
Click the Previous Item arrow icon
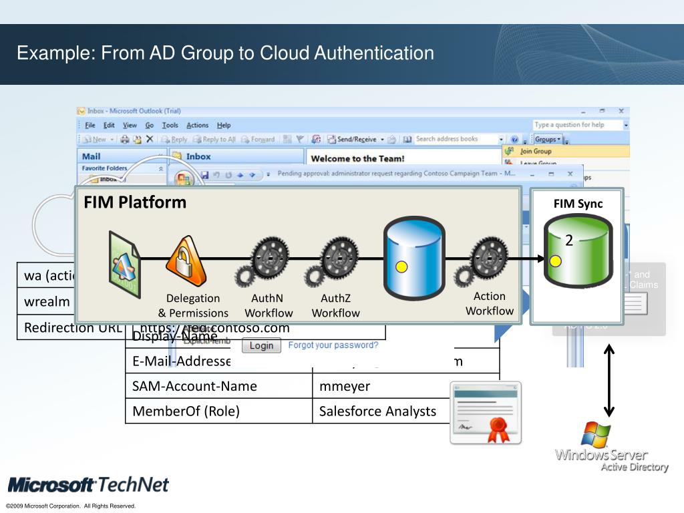[240, 175]
